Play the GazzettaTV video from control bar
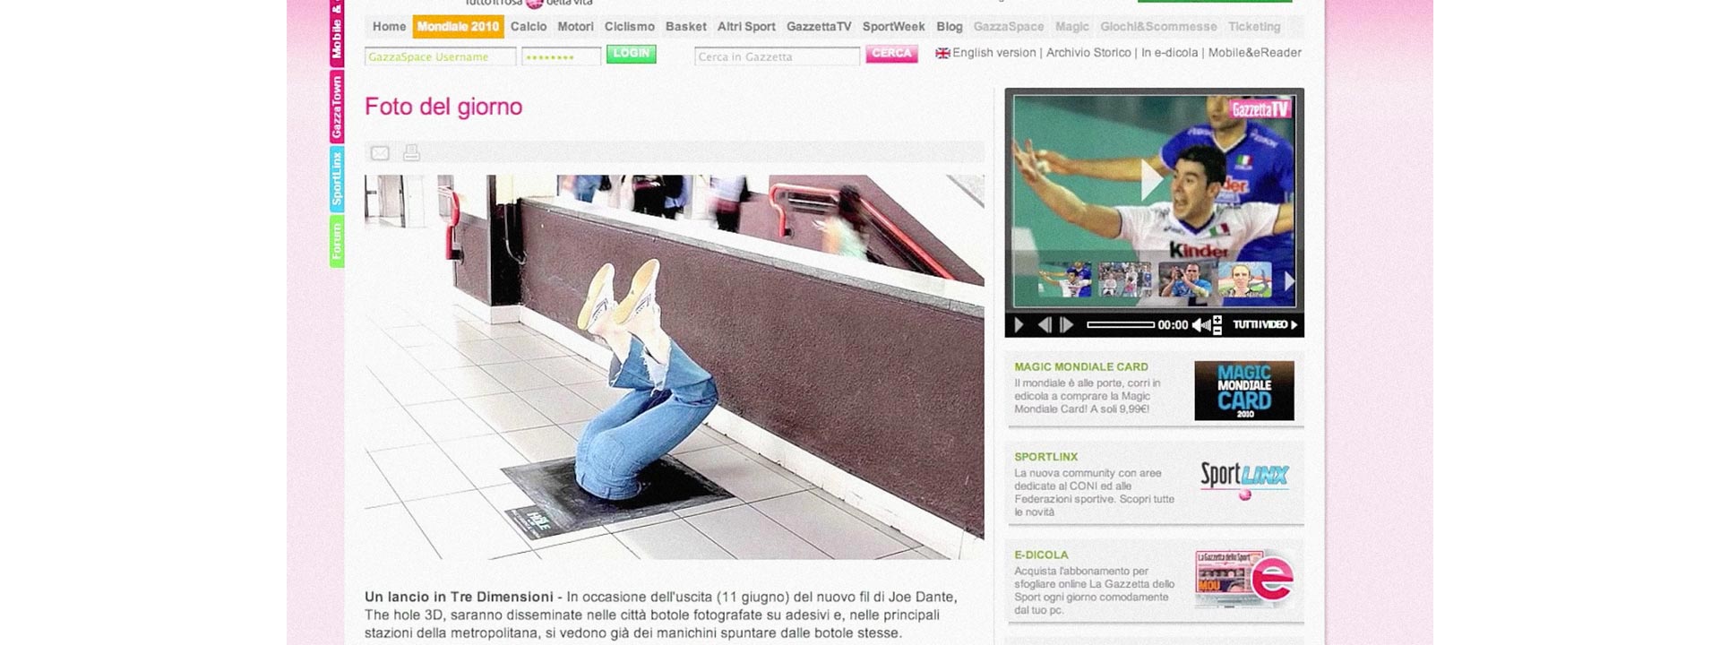 [1019, 325]
